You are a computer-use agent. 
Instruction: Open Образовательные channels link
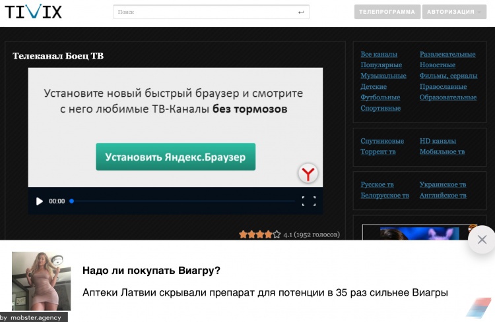pos(448,97)
